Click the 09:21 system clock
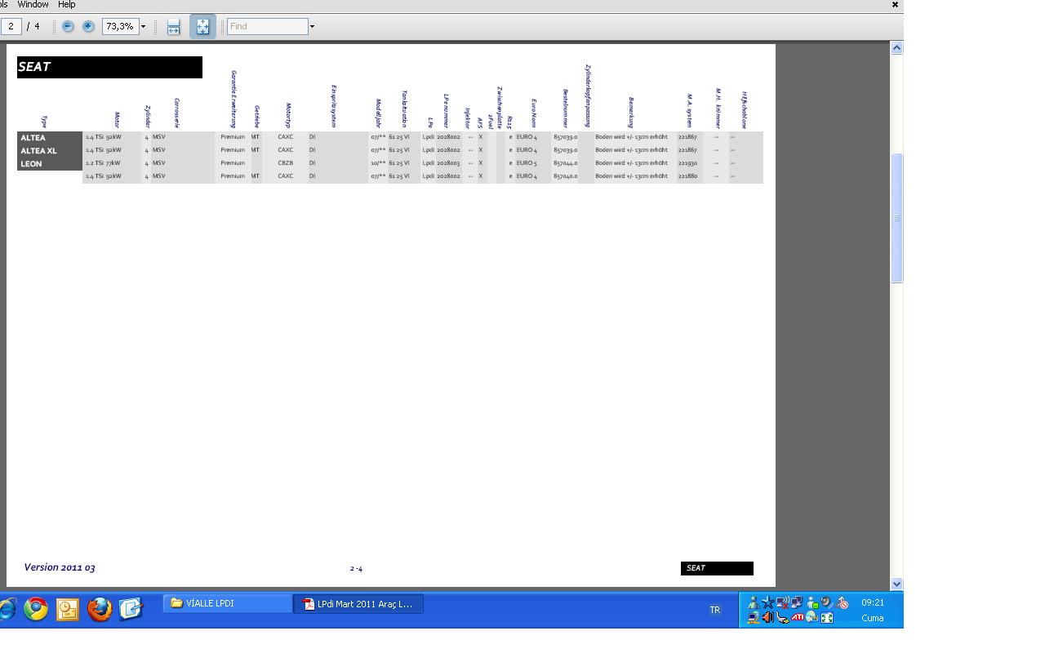 (x=873, y=602)
